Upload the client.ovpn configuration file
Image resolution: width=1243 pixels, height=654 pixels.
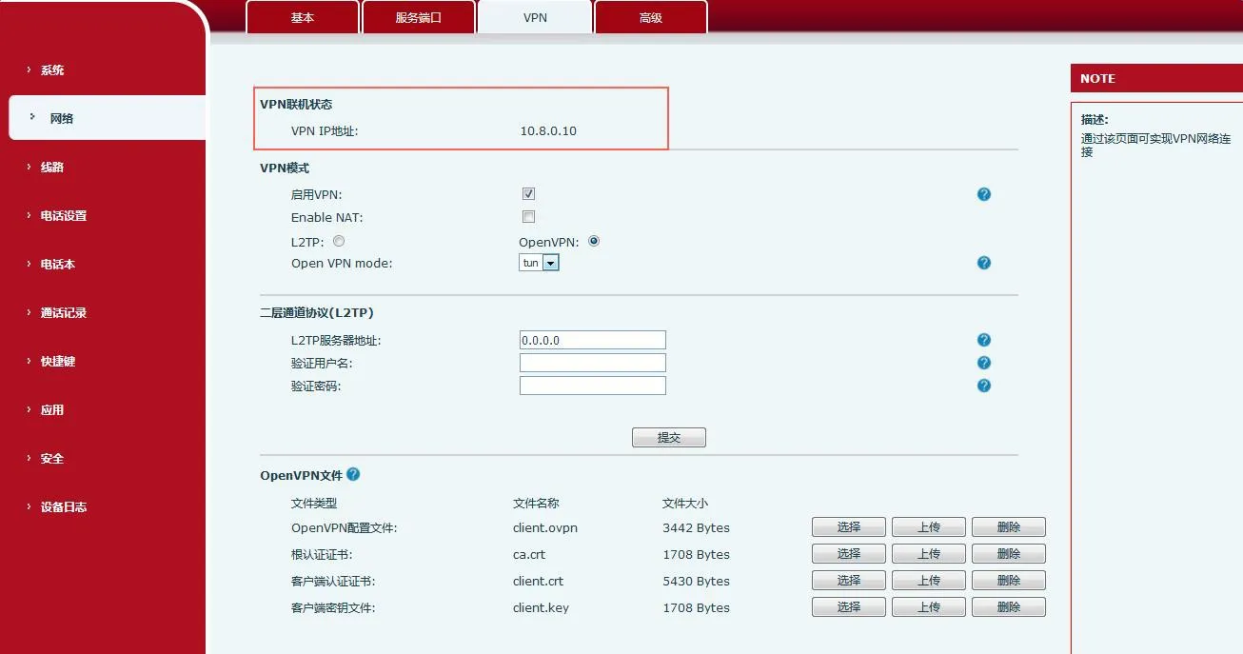928,525
